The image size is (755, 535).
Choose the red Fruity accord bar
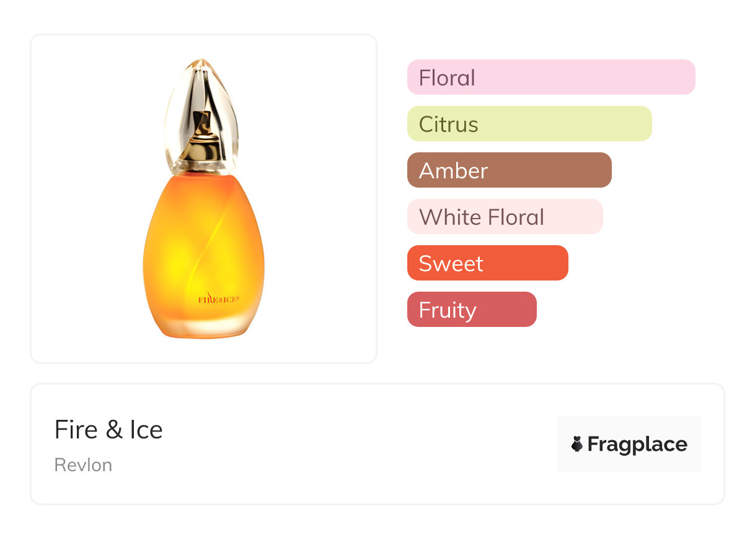click(471, 310)
